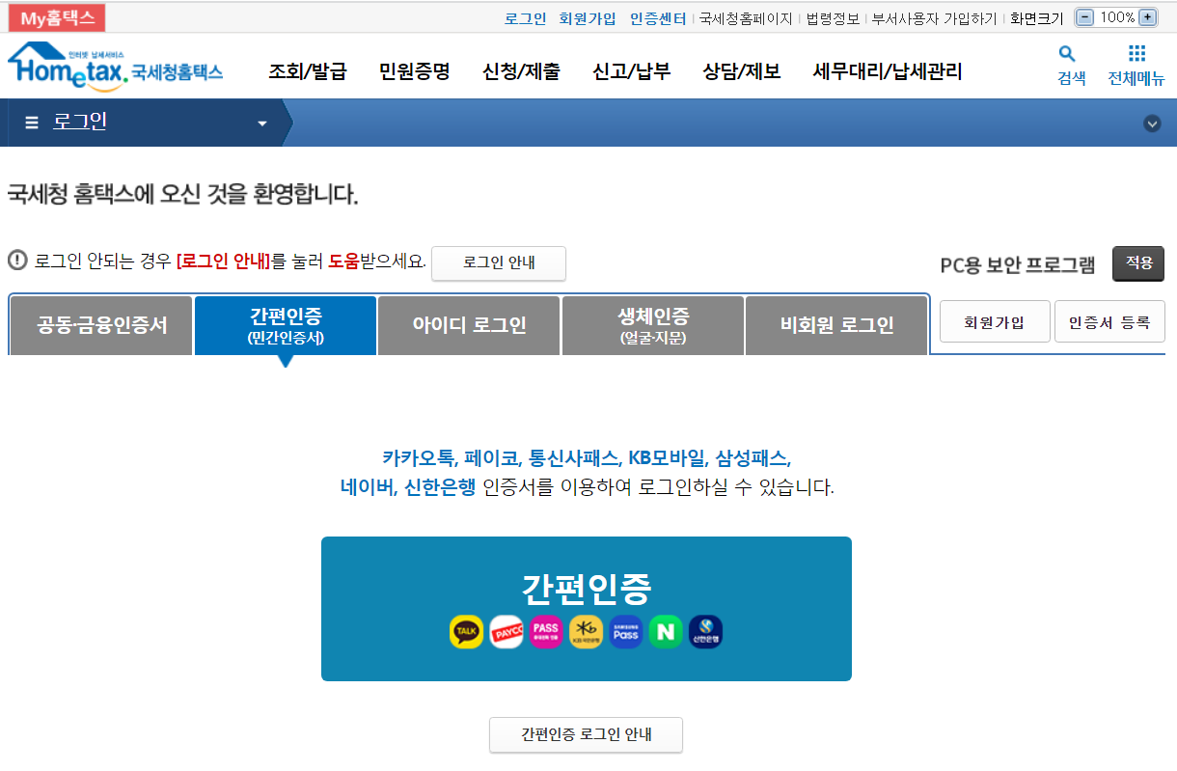The height and width of the screenshot is (771, 1177).
Task: Increase screen size with plus button
Action: 1147,17
